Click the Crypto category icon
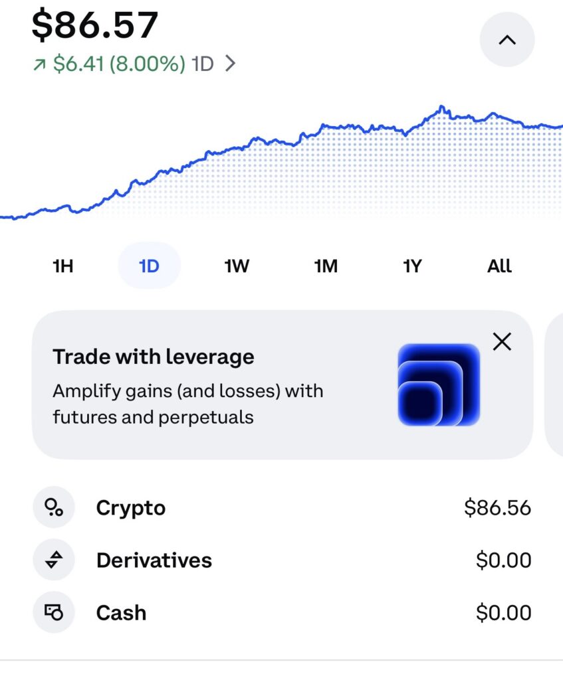Viewport: 563px width, 680px height. (53, 508)
